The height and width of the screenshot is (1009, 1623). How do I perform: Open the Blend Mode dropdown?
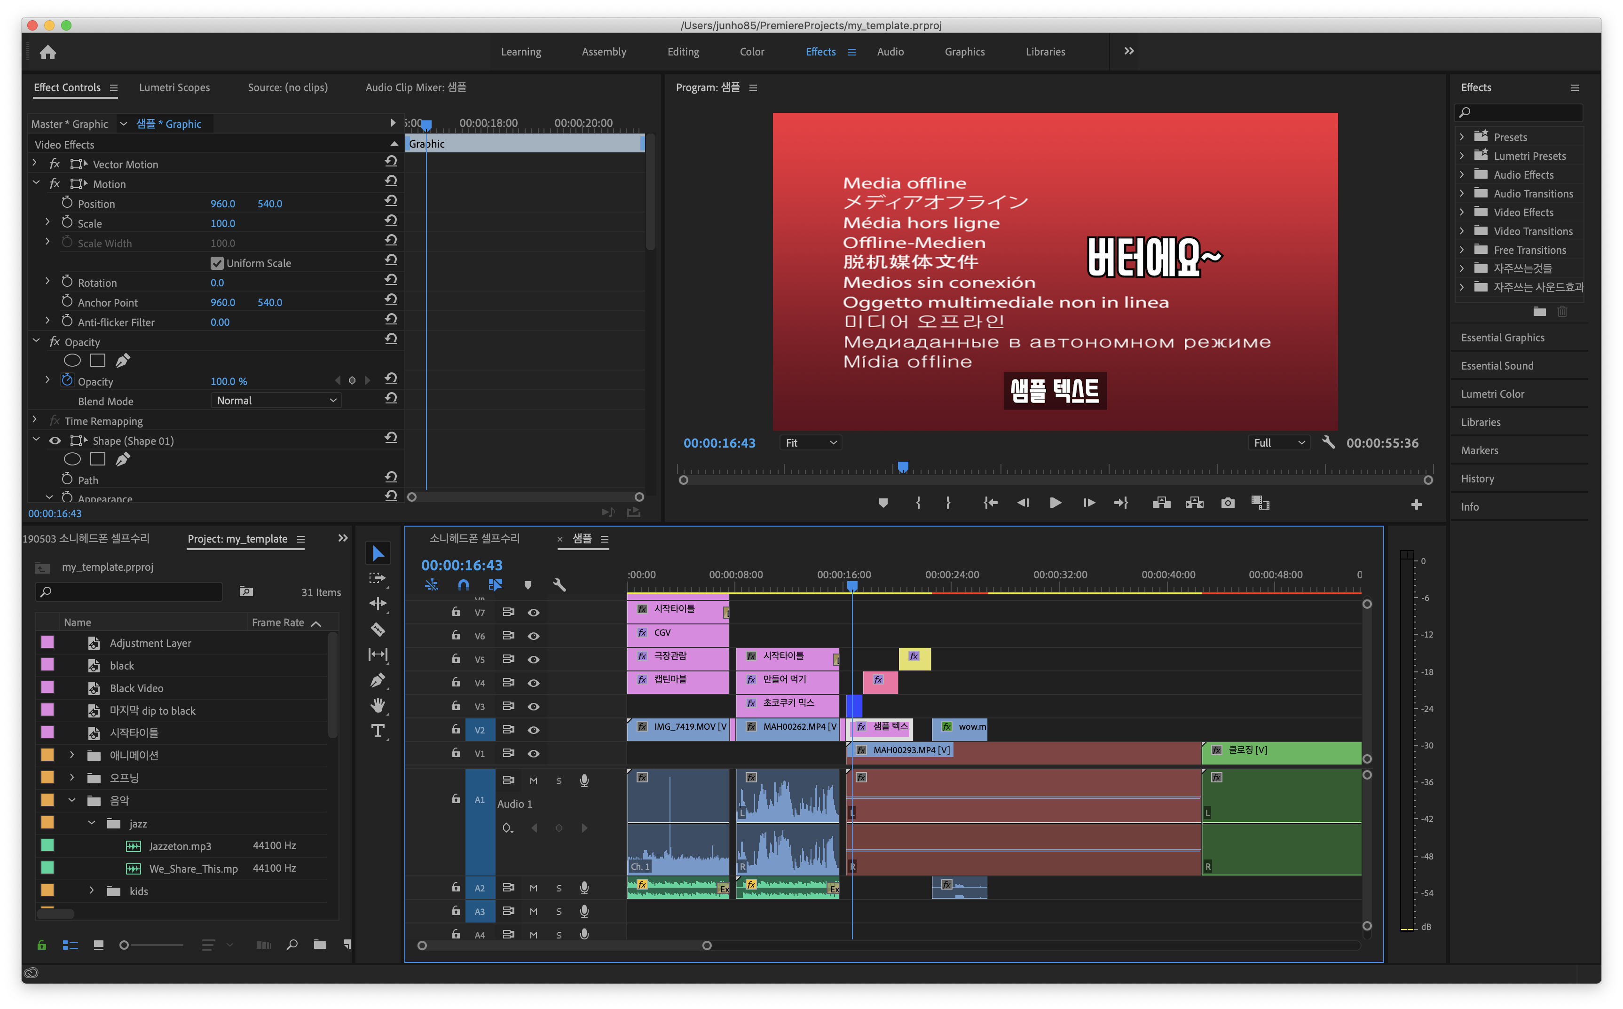pos(276,401)
